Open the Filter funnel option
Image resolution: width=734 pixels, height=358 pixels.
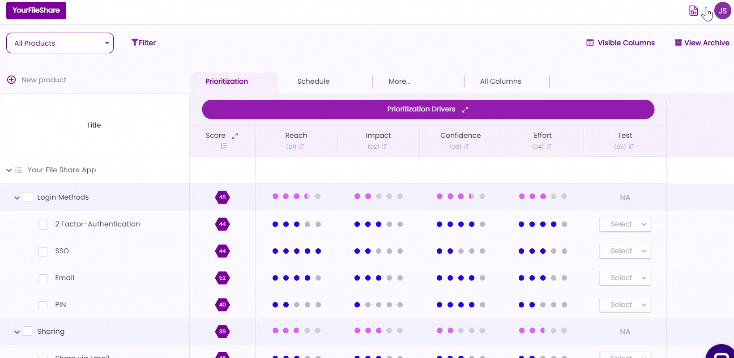[143, 43]
